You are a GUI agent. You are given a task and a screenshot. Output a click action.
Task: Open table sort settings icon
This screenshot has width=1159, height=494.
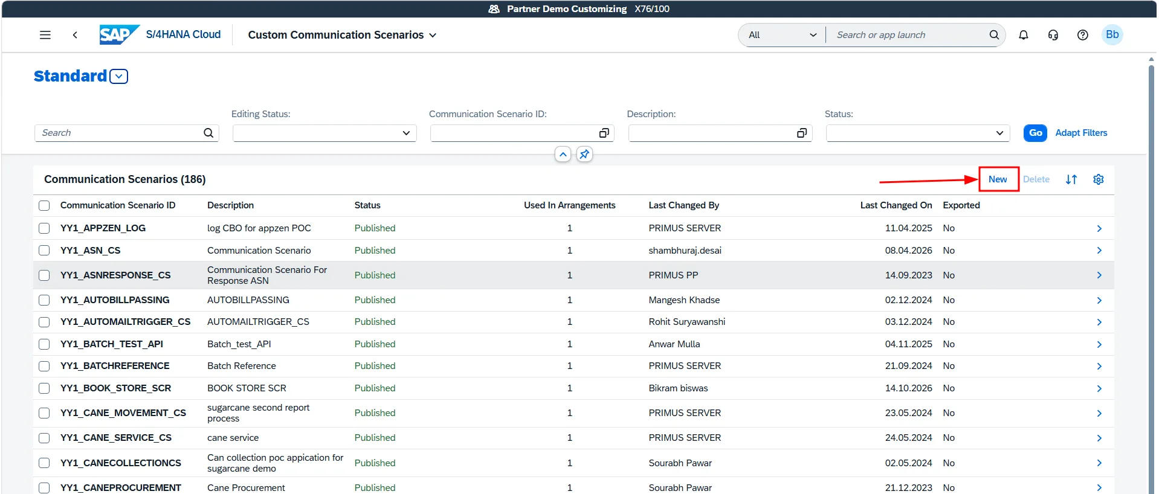(1071, 179)
